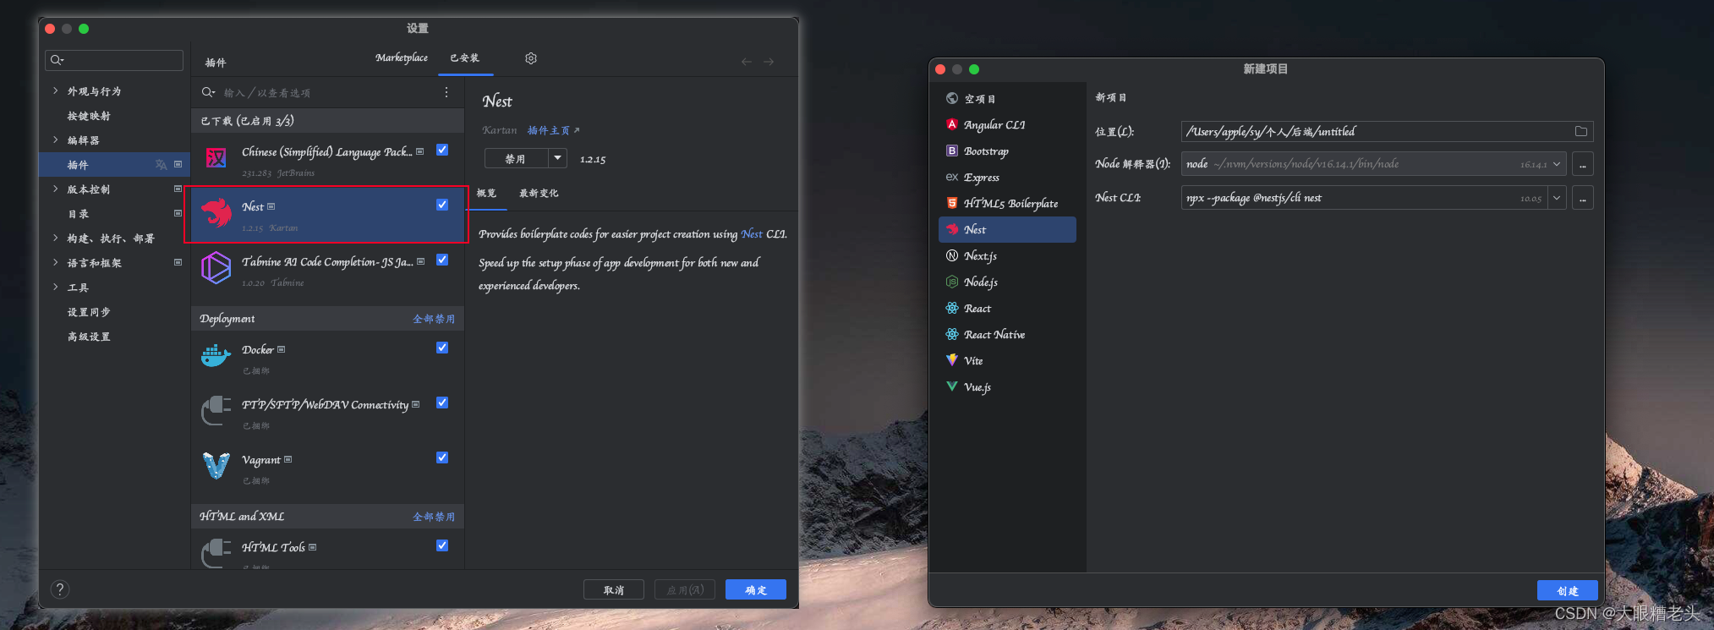Click the folder browse icon in location field
Screen dimensions: 1714x630
1581,131
